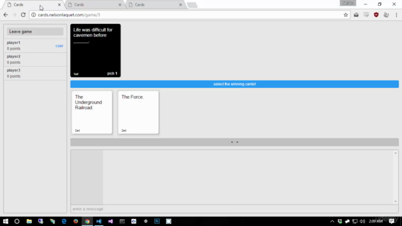
Task: Select player1 in the players list
Action: point(35,45)
